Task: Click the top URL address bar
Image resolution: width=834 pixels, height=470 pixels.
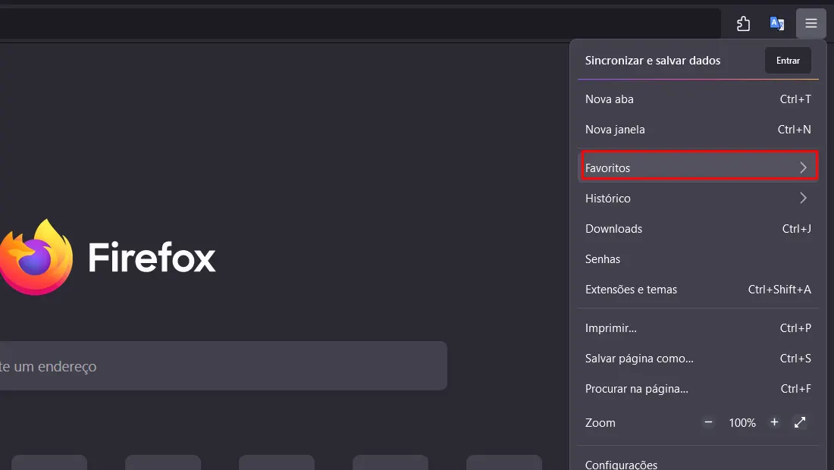Action: (x=360, y=23)
